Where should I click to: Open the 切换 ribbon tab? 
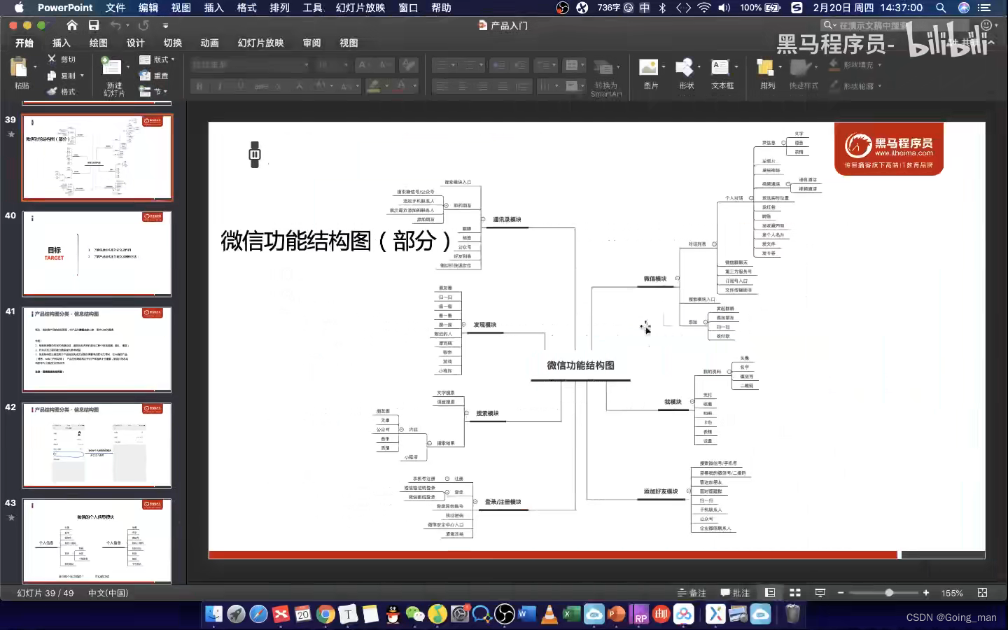[x=173, y=43]
